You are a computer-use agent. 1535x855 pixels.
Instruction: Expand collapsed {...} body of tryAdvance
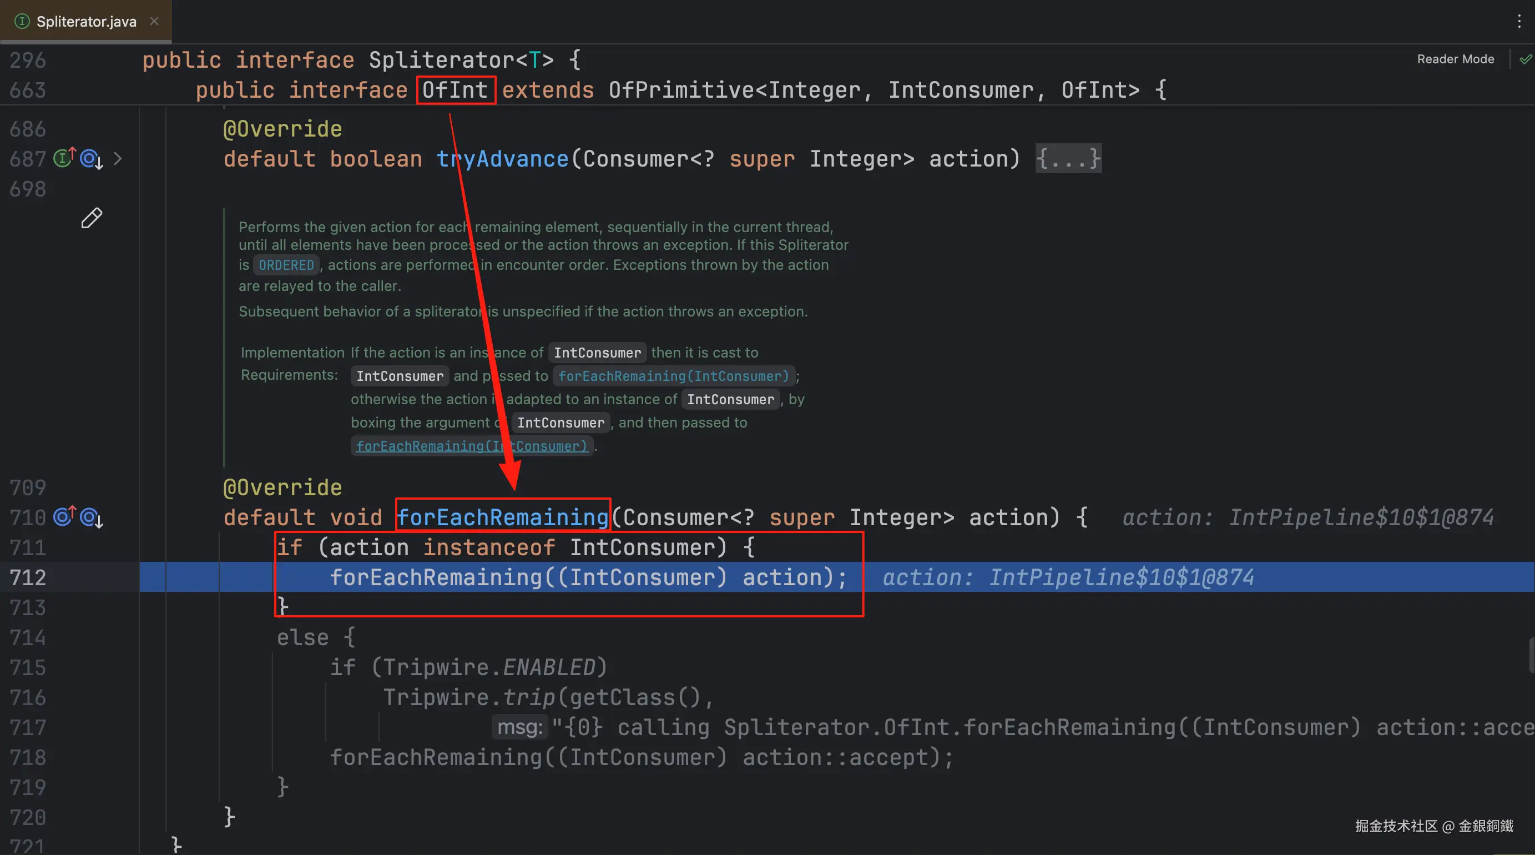(1068, 159)
